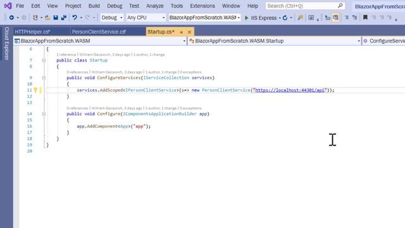Click the lightbulb quick actions icon on line 11

(35, 90)
